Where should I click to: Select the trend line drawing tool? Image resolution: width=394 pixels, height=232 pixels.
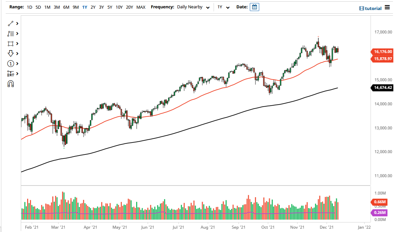pyautogui.click(x=9, y=23)
